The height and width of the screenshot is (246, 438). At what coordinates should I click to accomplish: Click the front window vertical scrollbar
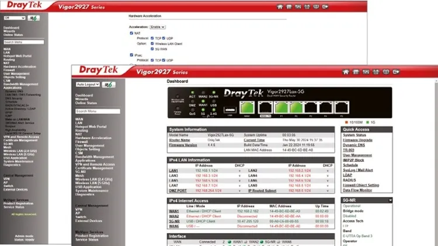[436, 162]
